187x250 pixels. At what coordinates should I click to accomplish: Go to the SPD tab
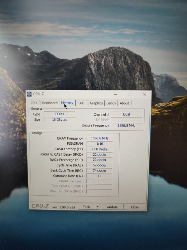tap(81, 103)
